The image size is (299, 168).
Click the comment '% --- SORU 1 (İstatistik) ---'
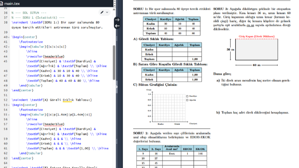pyautogui.click(x=38, y=18)
